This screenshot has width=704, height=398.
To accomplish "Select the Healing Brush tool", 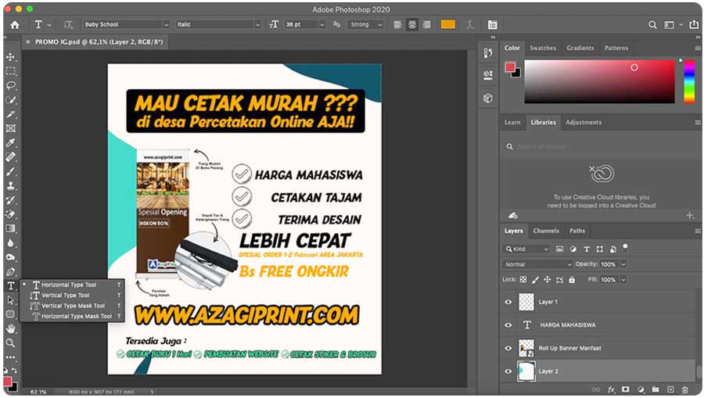I will 11,157.
